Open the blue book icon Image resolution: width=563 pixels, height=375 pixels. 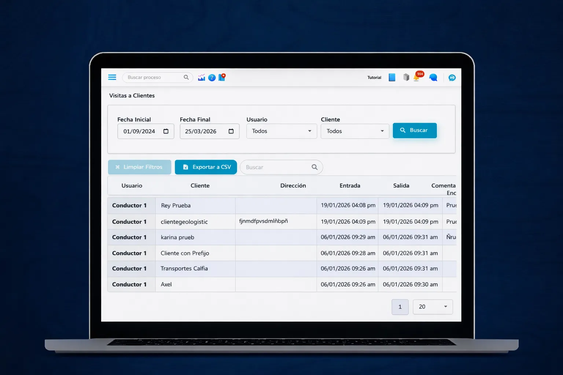click(392, 78)
